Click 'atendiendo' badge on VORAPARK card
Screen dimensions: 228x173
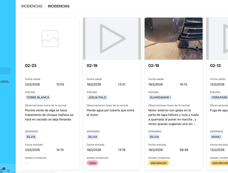coord(219,163)
